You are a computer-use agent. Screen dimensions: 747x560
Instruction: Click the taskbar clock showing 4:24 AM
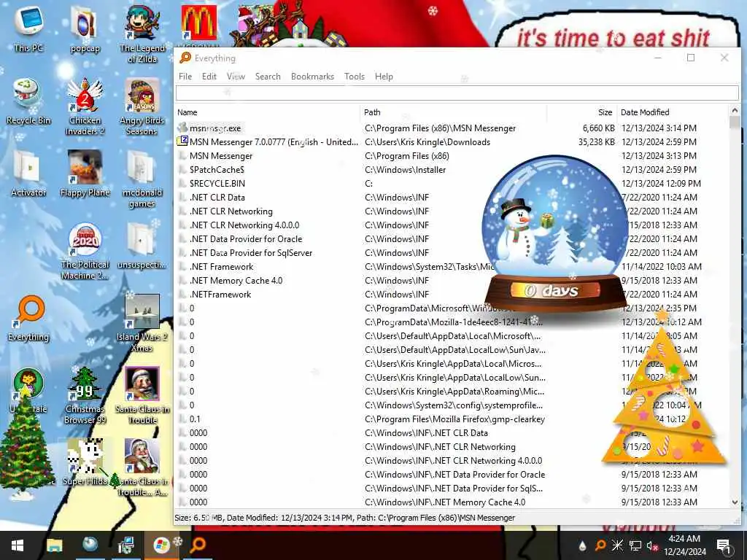(684, 545)
